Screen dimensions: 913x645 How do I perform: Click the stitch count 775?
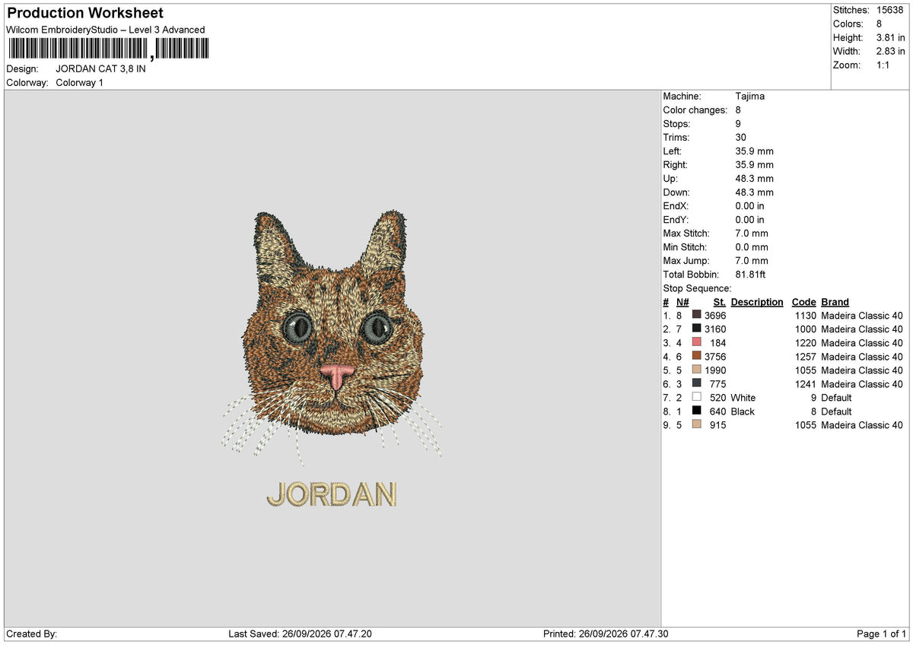point(718,383)
